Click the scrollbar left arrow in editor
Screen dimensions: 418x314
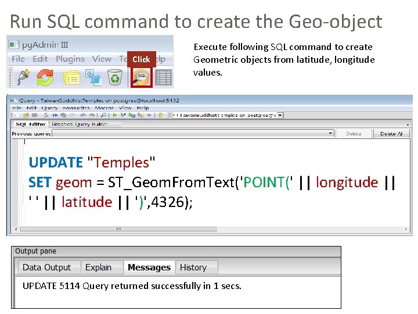pos(16,229)
